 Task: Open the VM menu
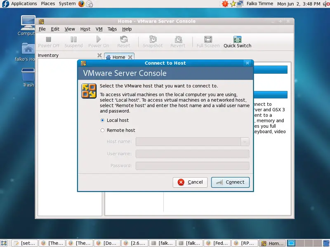point(99,29)
